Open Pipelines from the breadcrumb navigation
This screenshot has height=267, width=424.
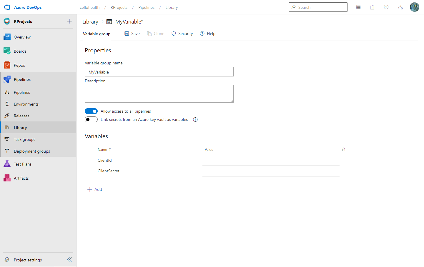(x=146, y=7)
